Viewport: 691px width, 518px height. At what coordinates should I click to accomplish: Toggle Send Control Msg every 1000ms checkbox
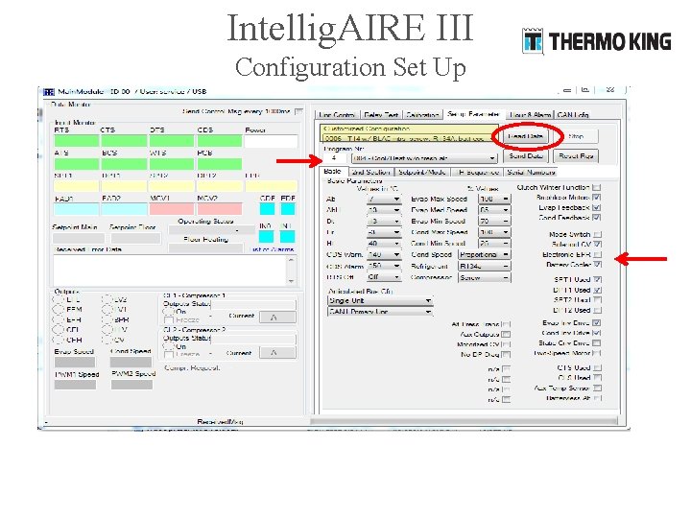point(298,111)
